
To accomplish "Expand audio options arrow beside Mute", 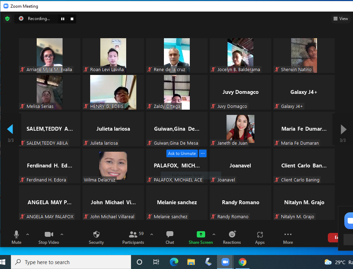I will point(28,234).
